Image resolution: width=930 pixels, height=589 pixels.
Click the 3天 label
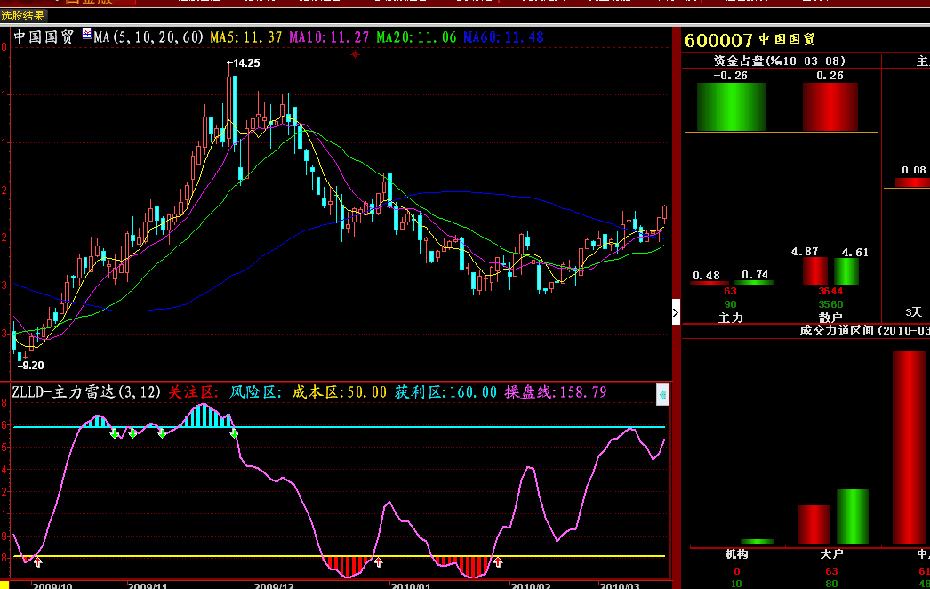pyautogui.click(x=914, y=312)
